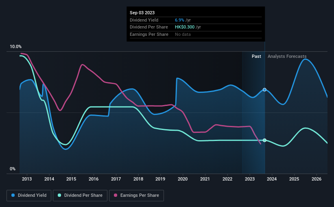Viewport: 334px width, 207px height.
Task: Click the 2025 x-axis label
Action: click(x=294, y=179)
